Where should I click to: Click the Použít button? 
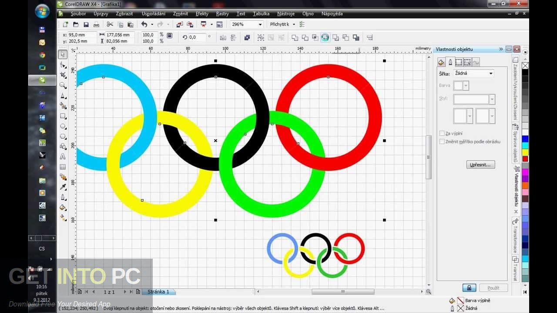[x=493, y=288]
